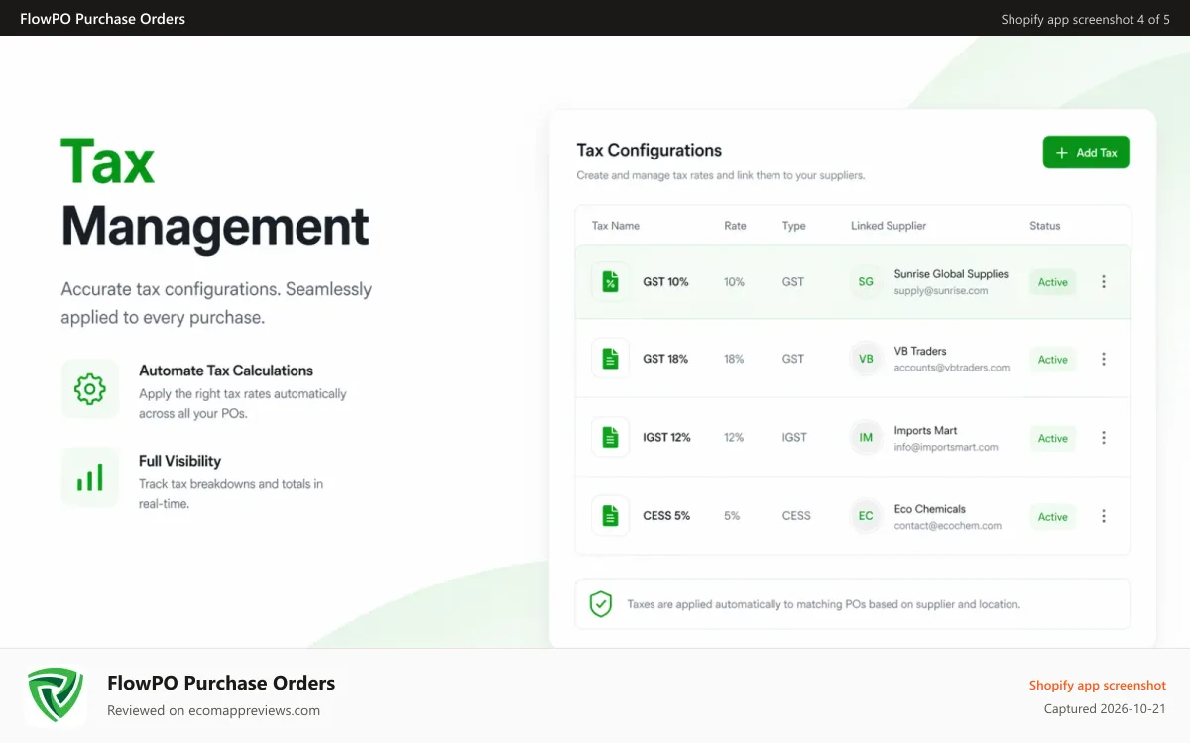1190x743 pixels.
Task: Click the Status column header
Action: [1045, 226]
